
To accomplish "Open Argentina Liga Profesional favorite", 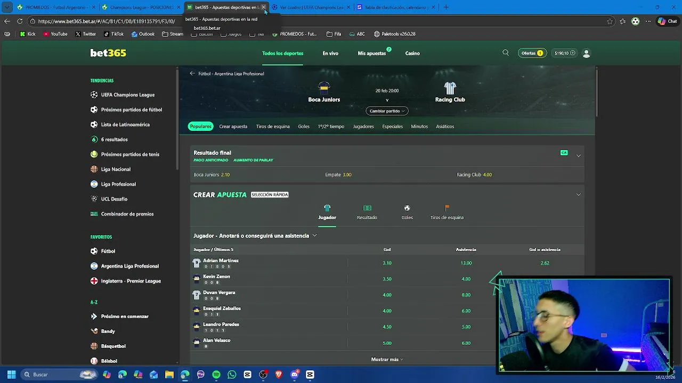I will [x=130, y=266].
